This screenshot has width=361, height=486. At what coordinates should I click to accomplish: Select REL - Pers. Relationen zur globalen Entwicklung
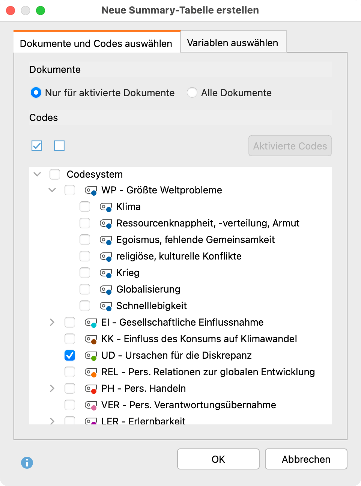[208, 372]
